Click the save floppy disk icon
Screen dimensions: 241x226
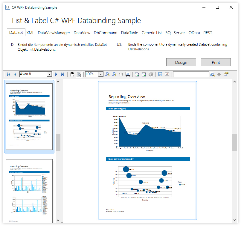coord(160,74)
